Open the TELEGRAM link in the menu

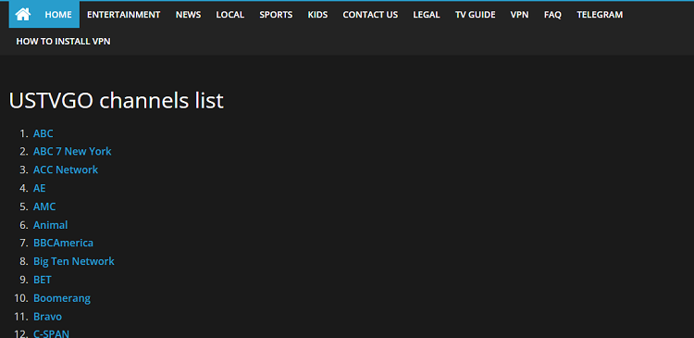600,15
